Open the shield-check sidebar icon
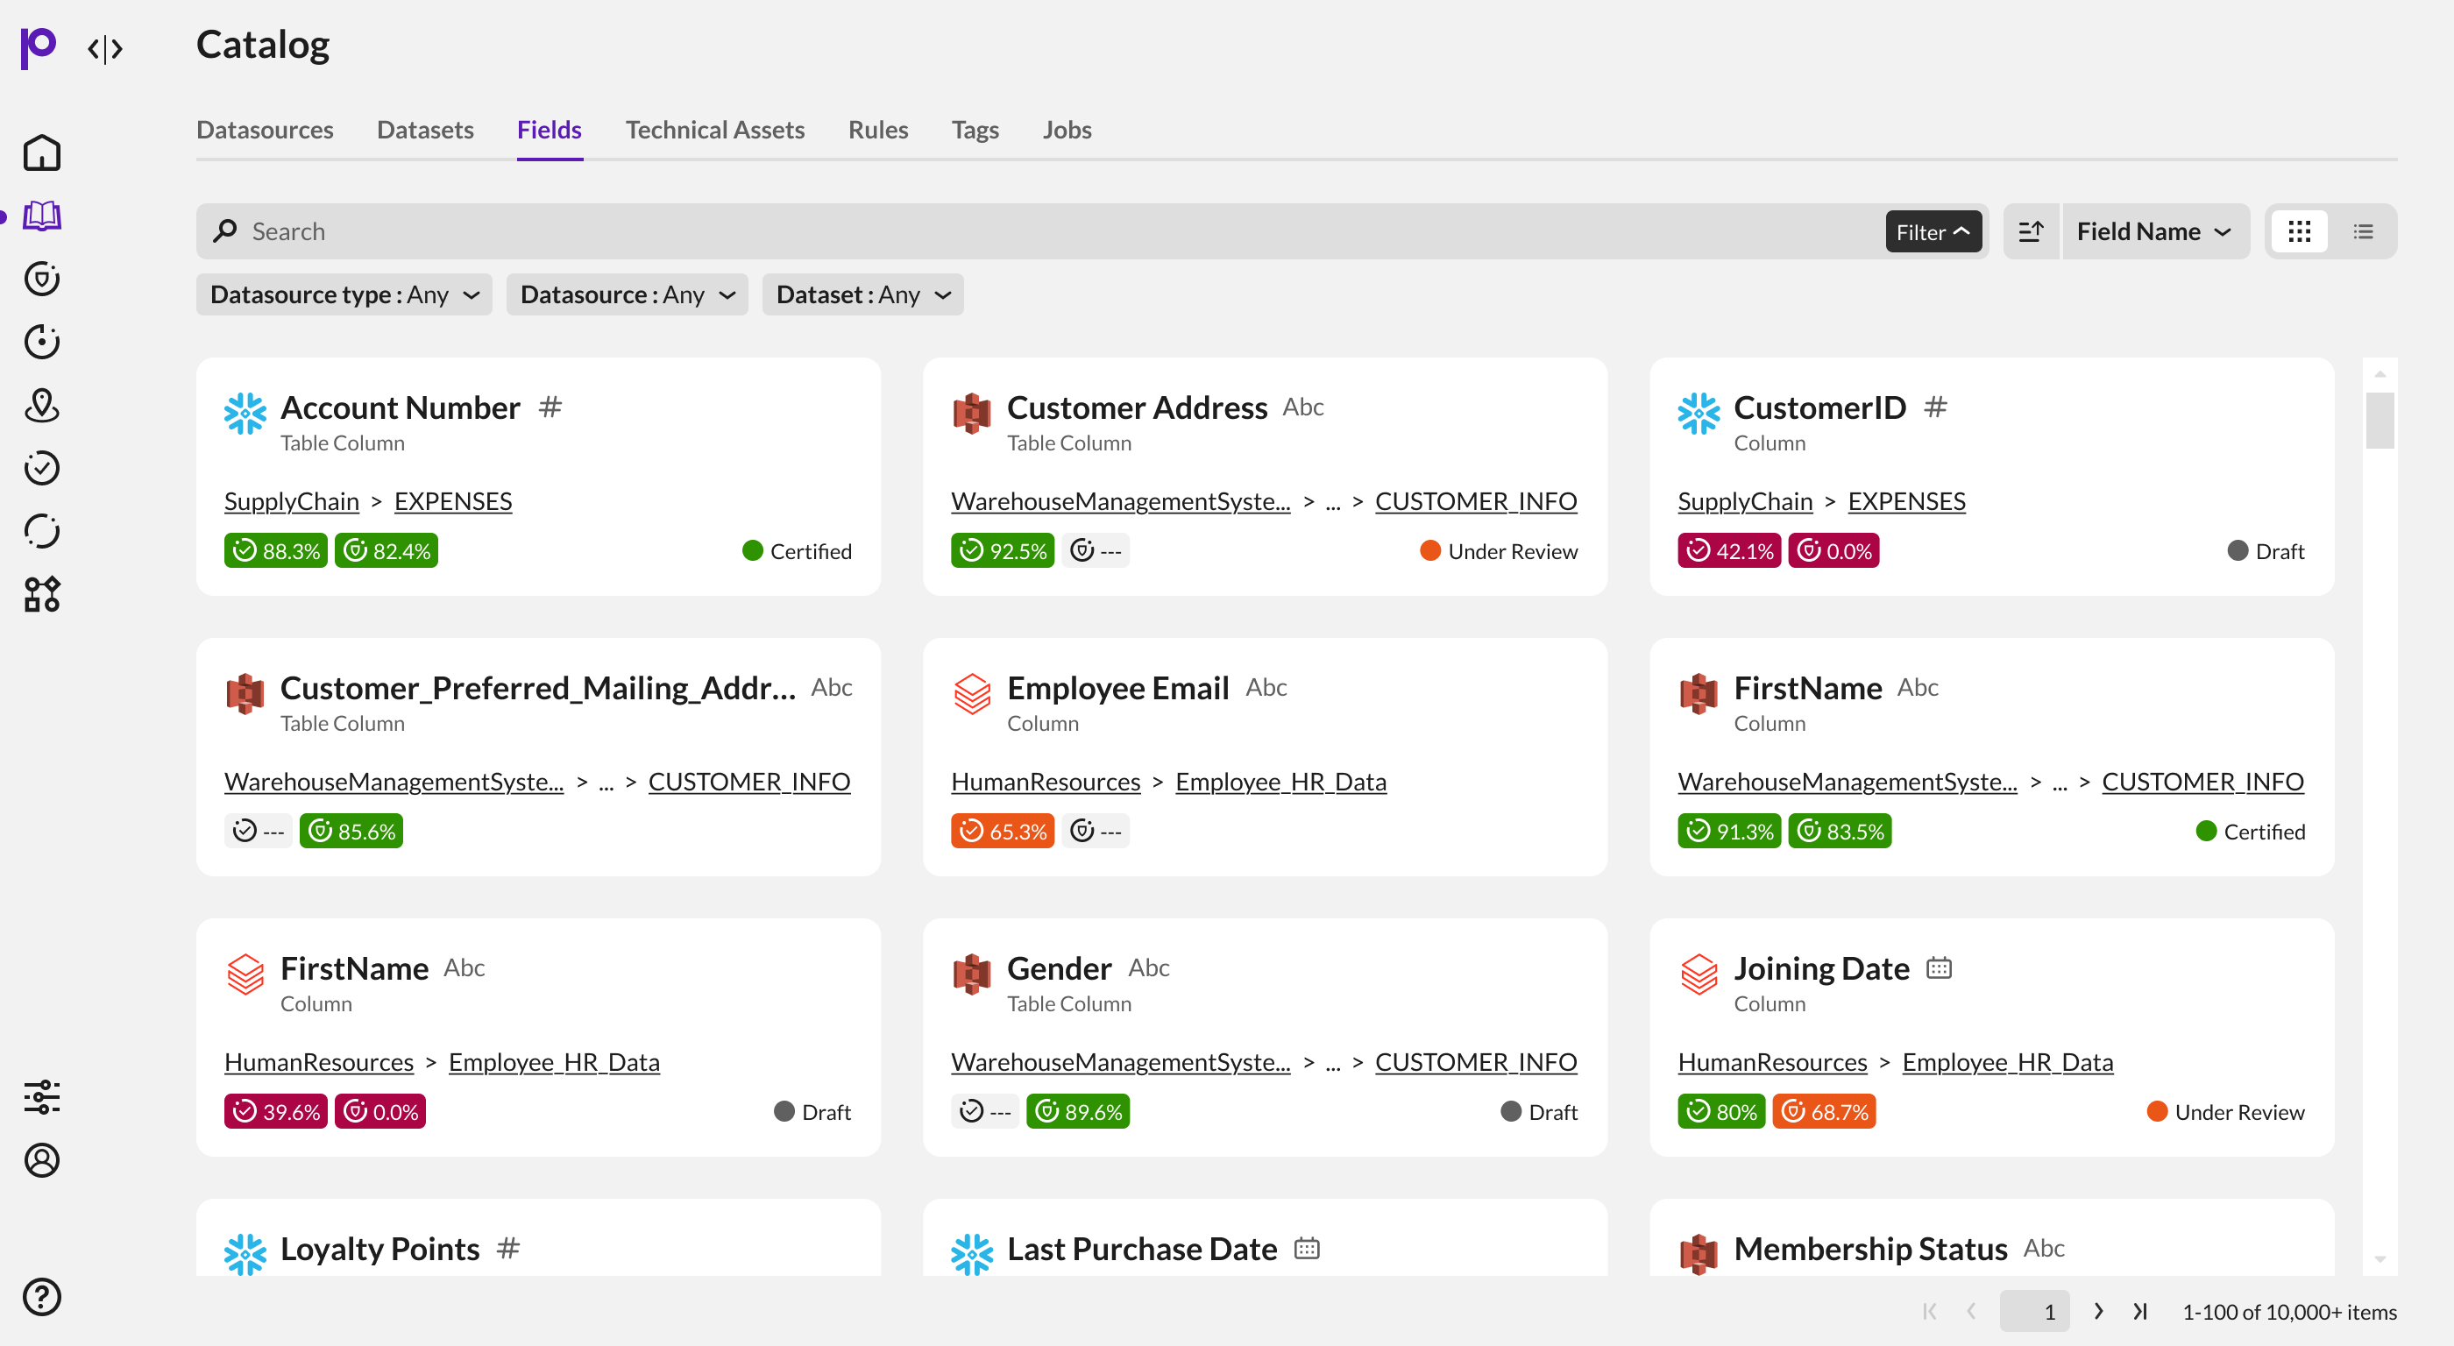Viewport: 2454px width, 1346px height. (42, 278)
